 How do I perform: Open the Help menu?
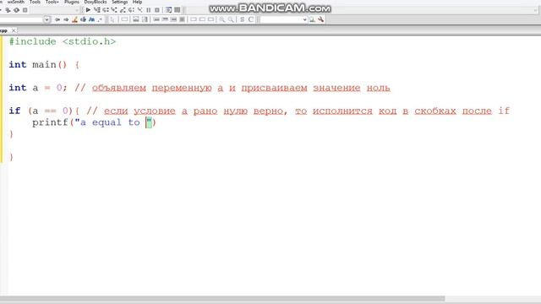coord(137,2)
